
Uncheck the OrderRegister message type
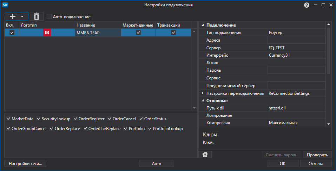pos(75,119)
